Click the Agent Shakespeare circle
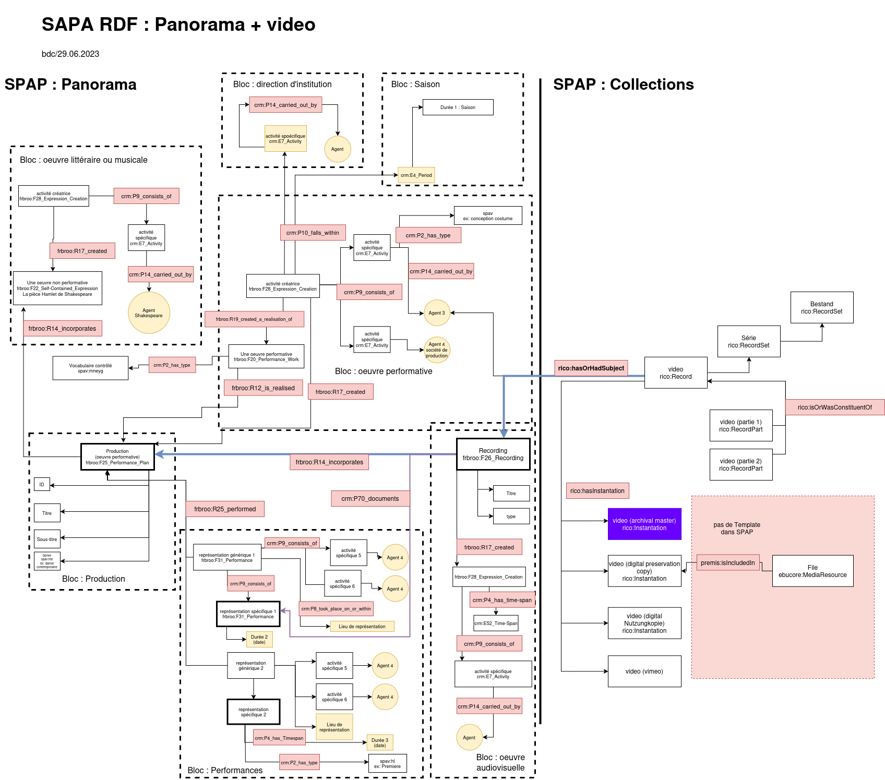 (149, 313)
